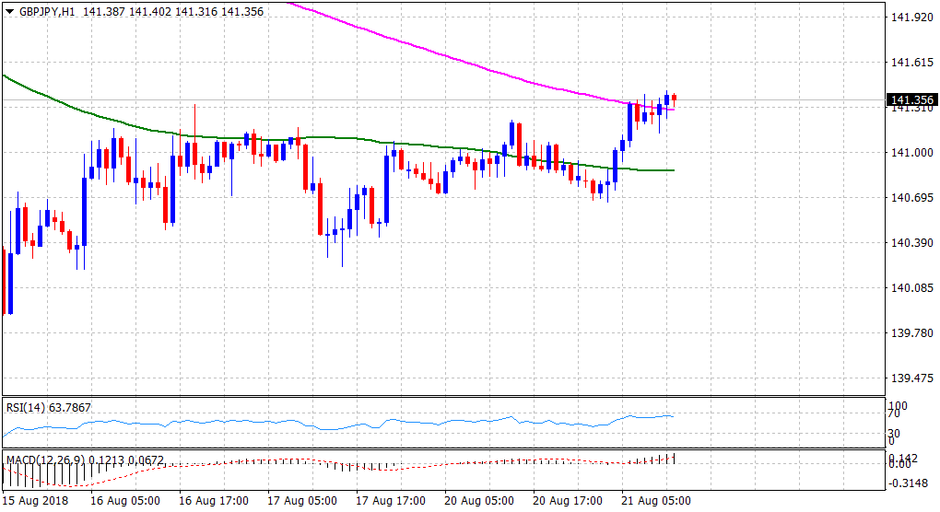Click the 16 Aug 17:00 time label
The image size is (940, 512).
(x=212, y=501)
